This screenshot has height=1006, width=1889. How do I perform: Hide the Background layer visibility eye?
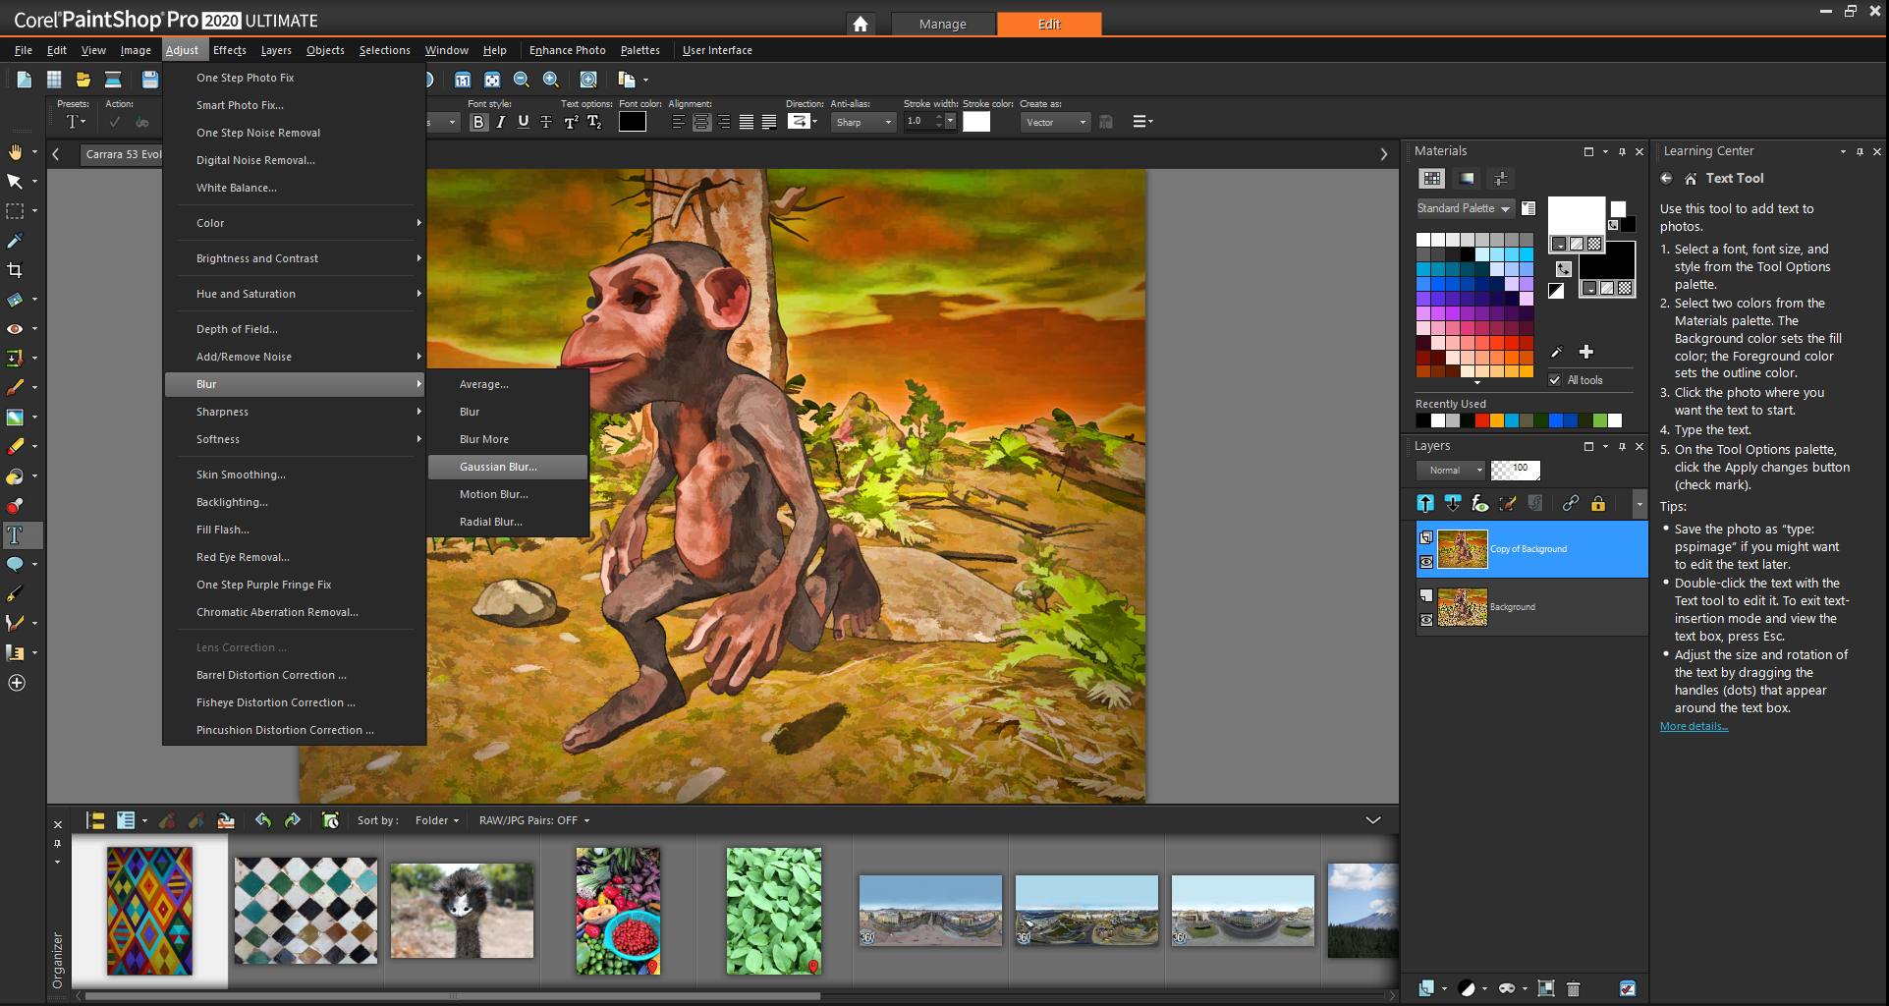coord(1426,620)
